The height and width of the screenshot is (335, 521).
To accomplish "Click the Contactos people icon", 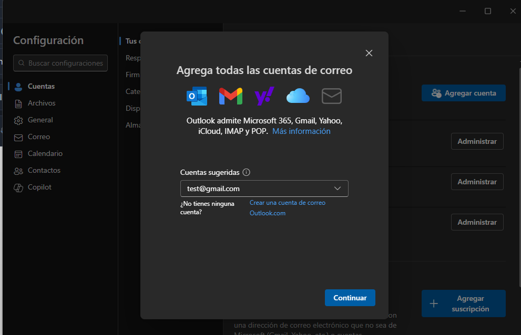I will (x=18, y=171).
